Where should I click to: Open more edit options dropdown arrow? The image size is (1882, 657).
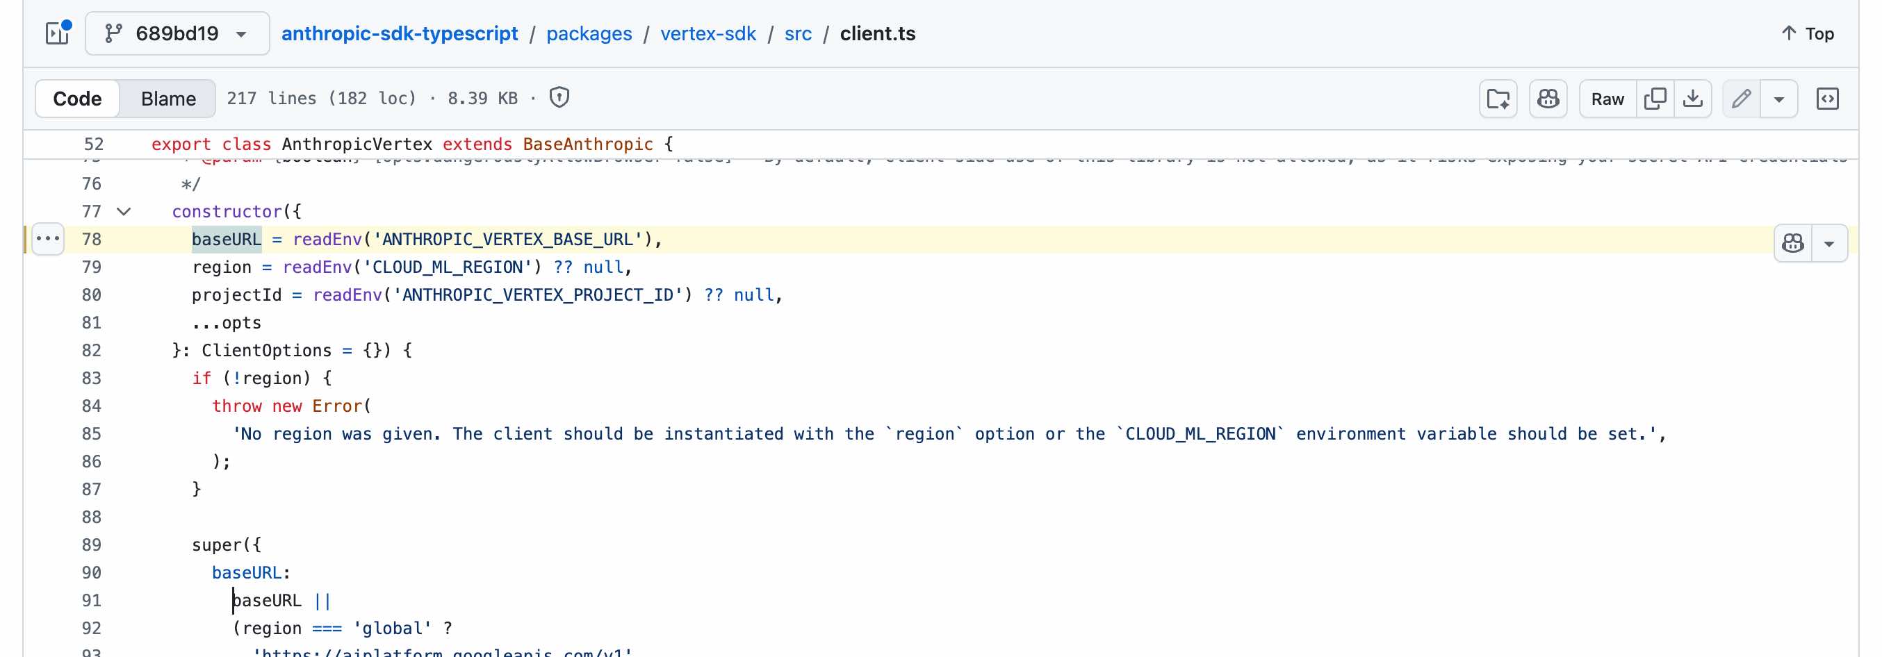(1779, 99)
